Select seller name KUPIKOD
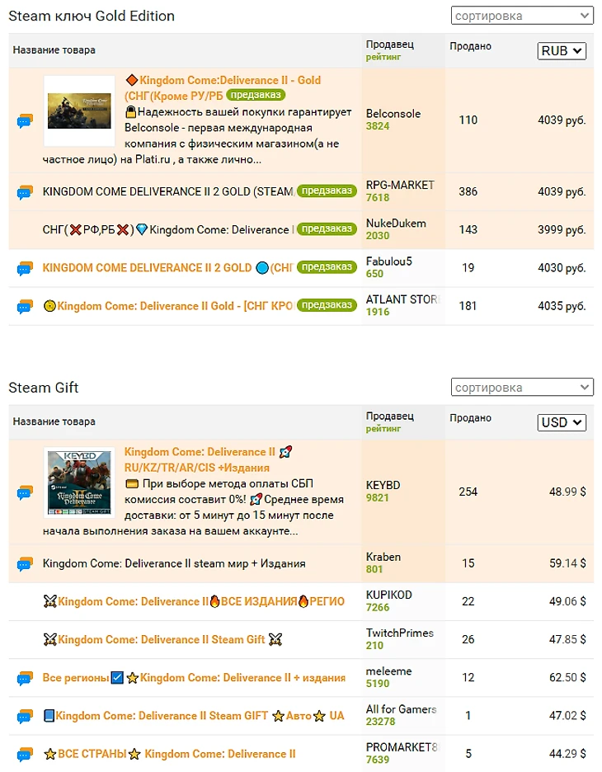 pos(389,595)
